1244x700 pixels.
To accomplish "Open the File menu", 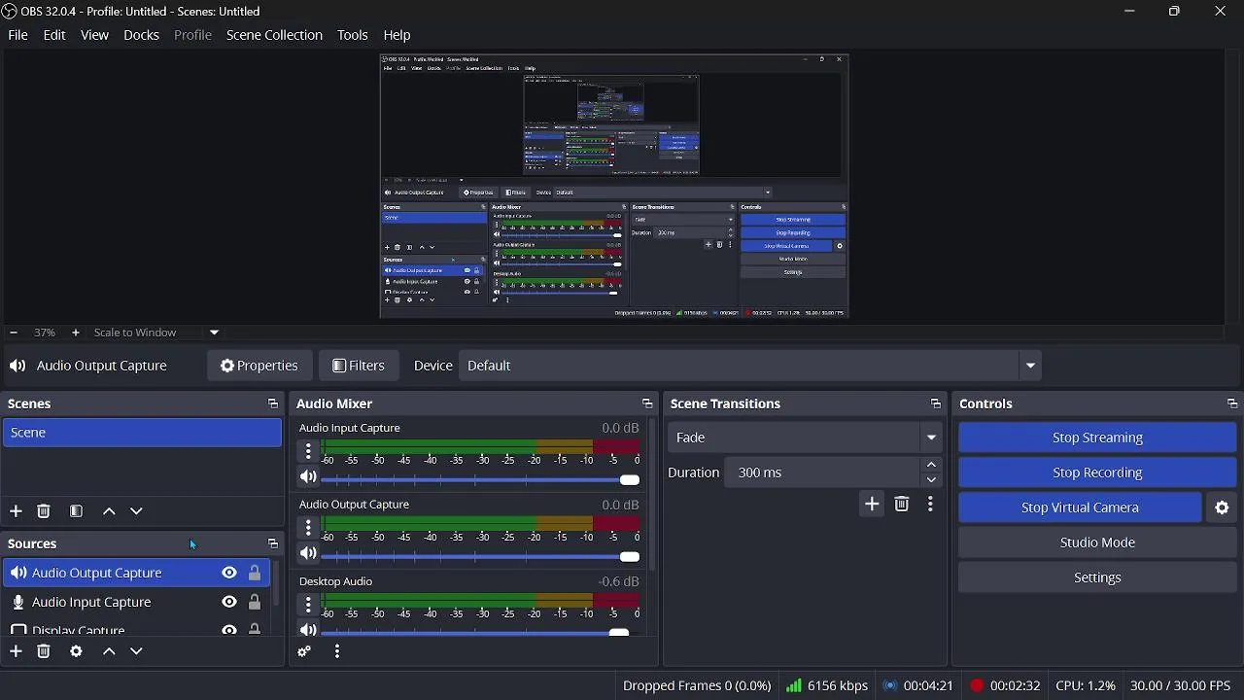I will [x=17, y=35].
